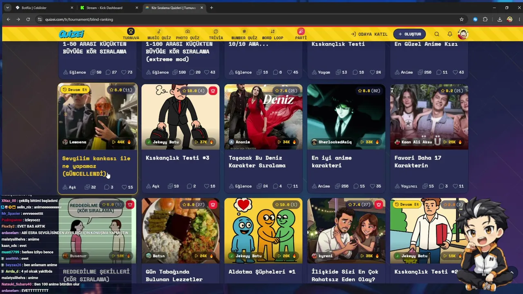Bookmark this page with the star icon
The width and height of the screenshot is (523, 294).
pos(462,19)
